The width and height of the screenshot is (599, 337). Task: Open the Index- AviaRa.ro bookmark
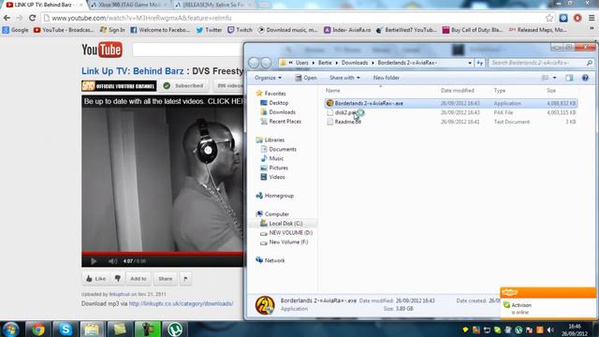[x=347, y=30]
